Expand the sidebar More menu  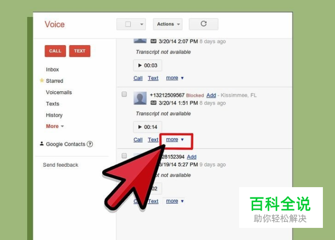tap(55, 126)
